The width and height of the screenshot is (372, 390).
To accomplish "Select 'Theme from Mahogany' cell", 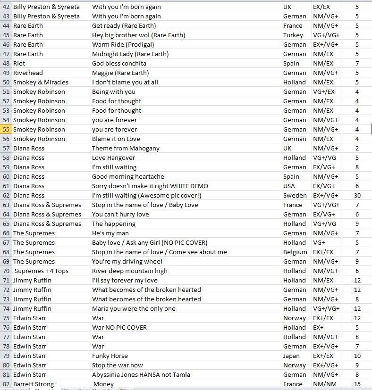I will click(186, 148).
